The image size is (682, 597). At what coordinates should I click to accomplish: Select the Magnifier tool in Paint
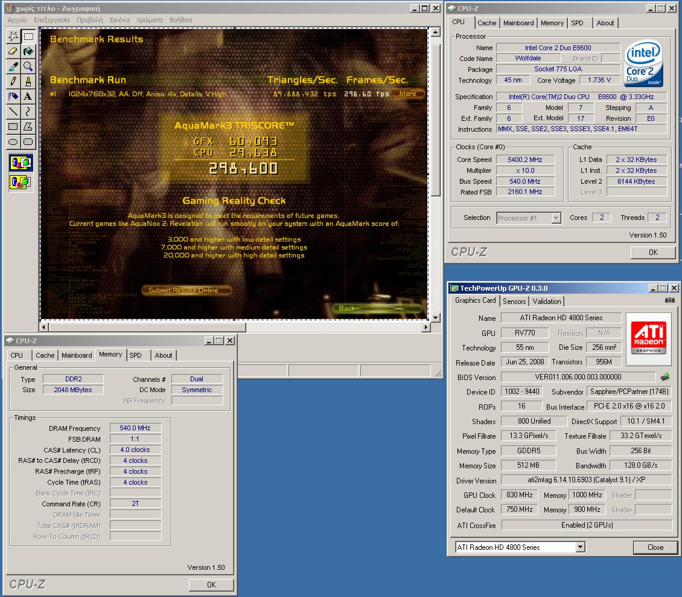pyautogui.click(x=28, y=66)
